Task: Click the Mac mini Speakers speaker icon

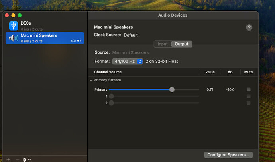Action: click(14, 38)
